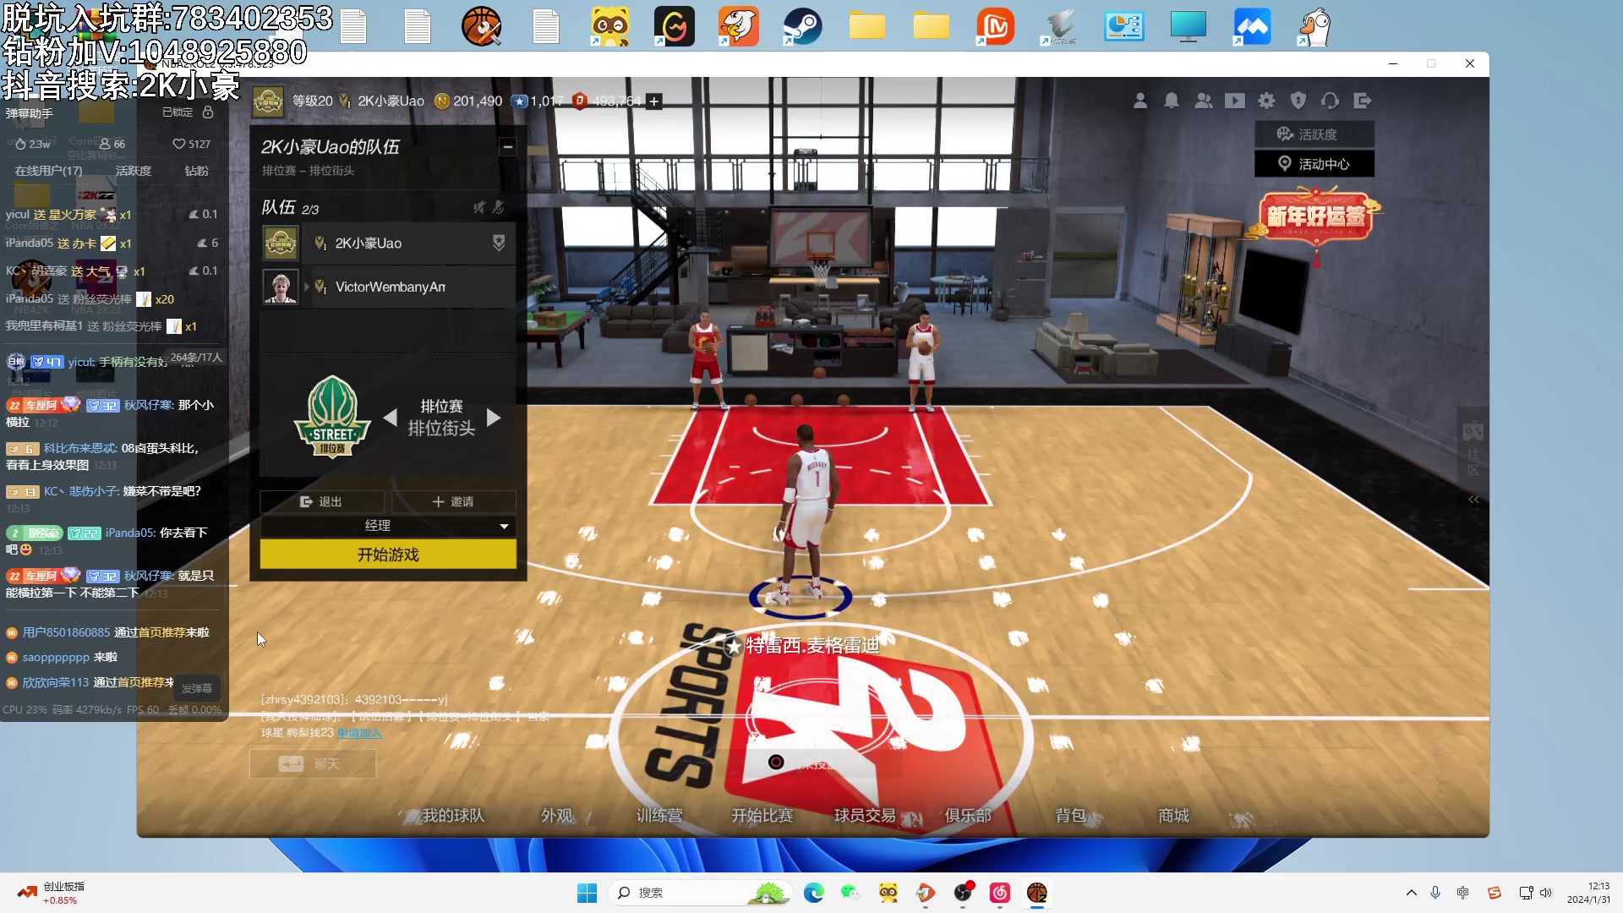Image resolution: width=1623 pixels, height=913 pixels.
Task: Open the friends list icon
Action: coord(1203,101)
